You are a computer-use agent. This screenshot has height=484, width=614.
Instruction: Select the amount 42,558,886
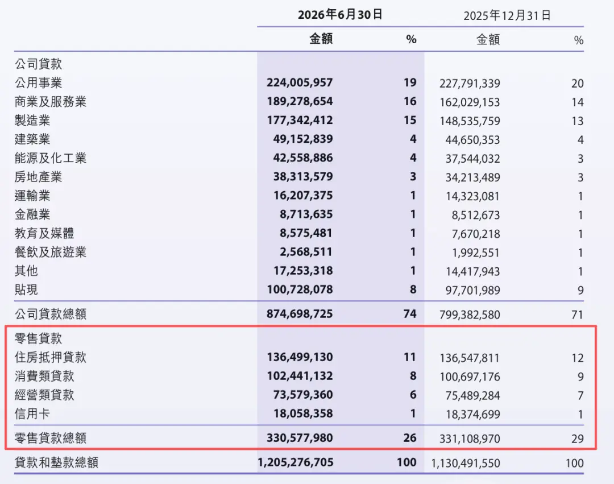303,158
